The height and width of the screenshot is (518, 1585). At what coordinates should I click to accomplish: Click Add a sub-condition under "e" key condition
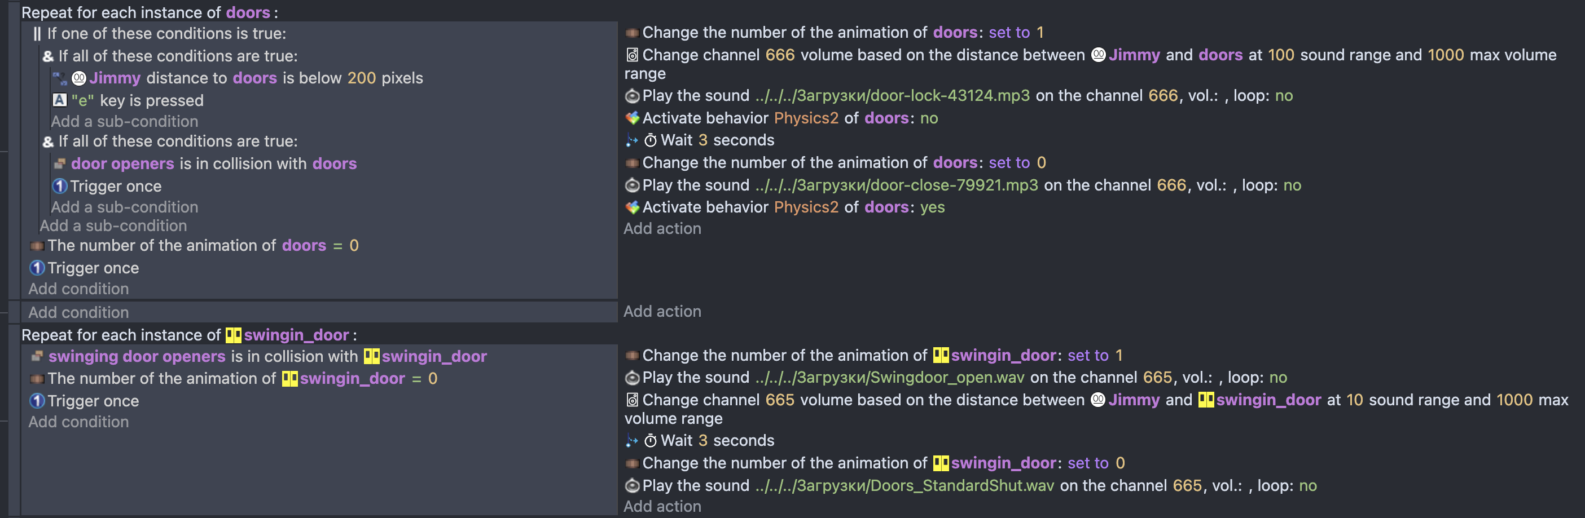(x=124, y=122)
